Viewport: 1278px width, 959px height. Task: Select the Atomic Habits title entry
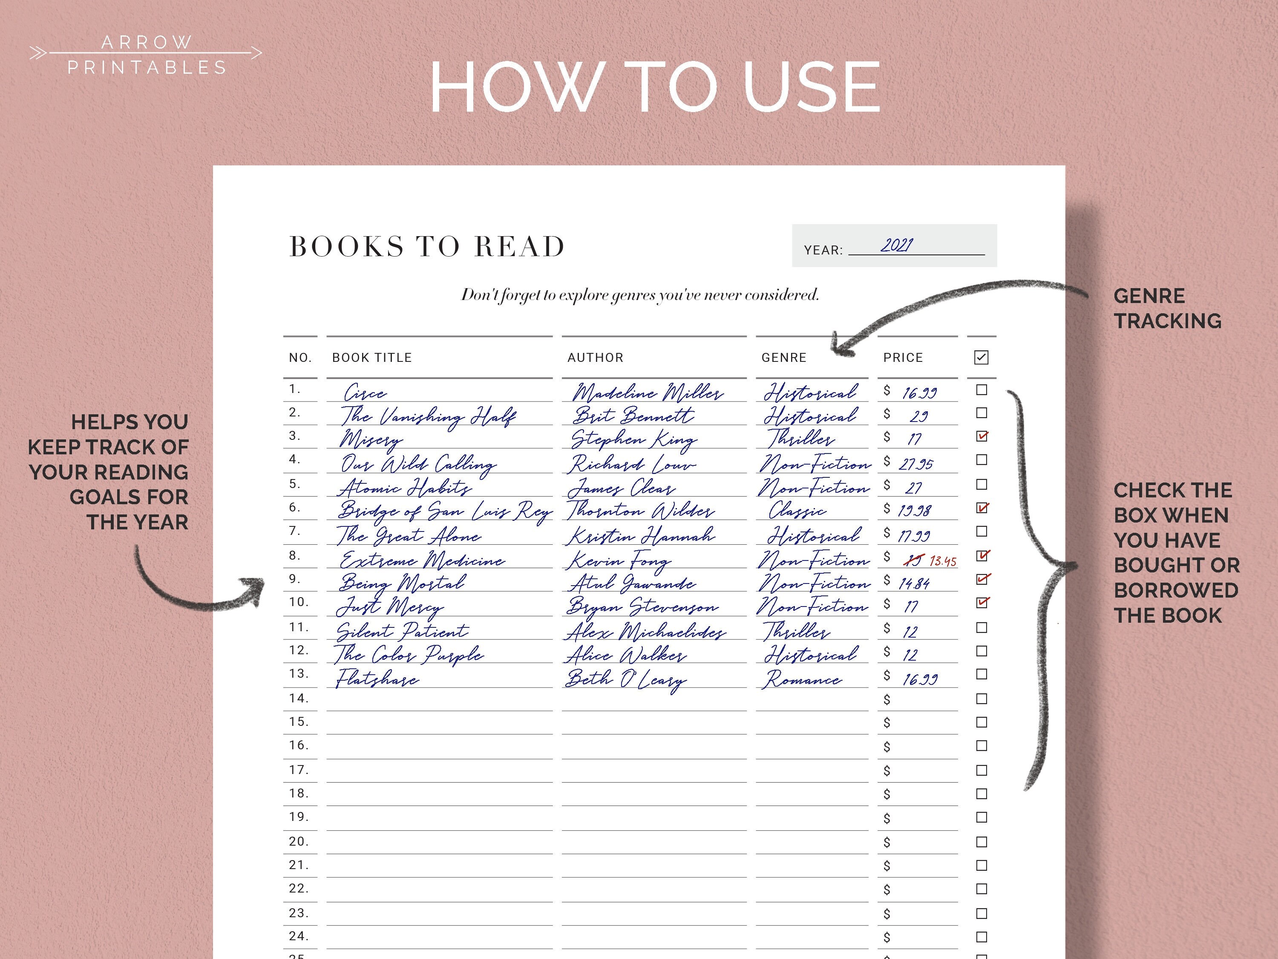(404, 487)
